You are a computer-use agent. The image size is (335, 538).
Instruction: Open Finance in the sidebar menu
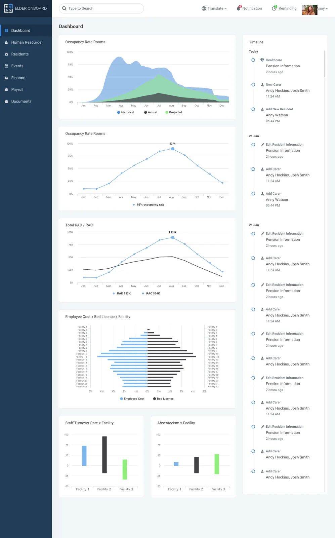[x=26, y=78]
